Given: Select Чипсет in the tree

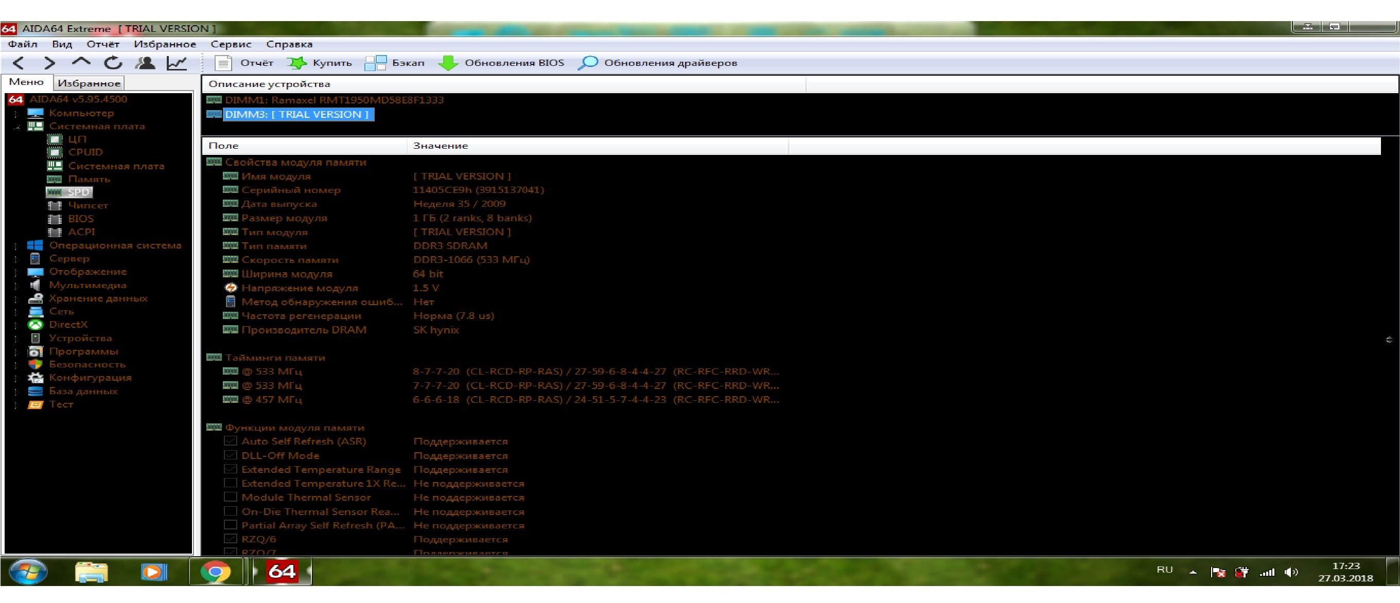Looking at the screenshot, I should [88, 205].
